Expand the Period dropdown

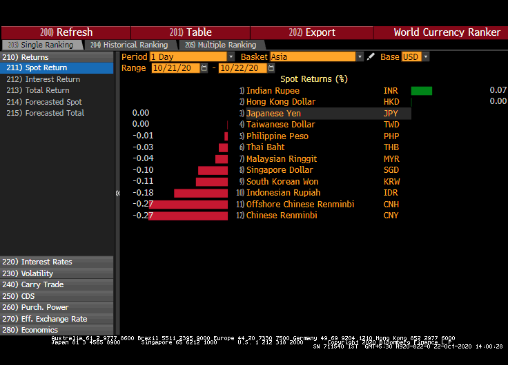coord(231,57)
